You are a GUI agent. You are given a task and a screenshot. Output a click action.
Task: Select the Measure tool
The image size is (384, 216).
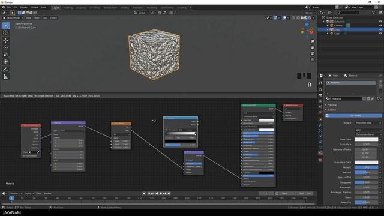click(x=5, y=77)
